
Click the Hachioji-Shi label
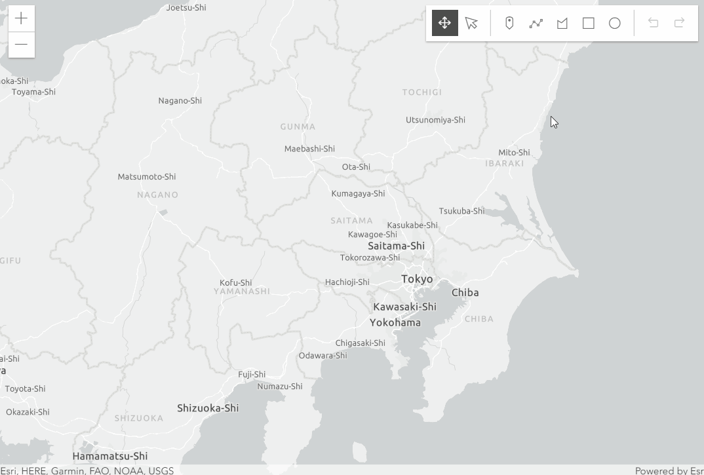pyautogui.click(x=347, y=282)
